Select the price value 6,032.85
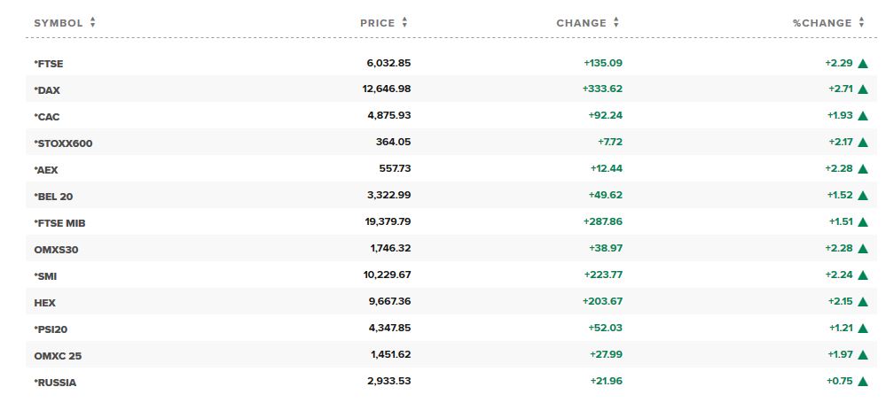 tap(388, 63)
